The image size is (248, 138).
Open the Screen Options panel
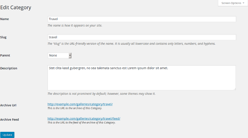pyautogui.click(x=233, y=3)
